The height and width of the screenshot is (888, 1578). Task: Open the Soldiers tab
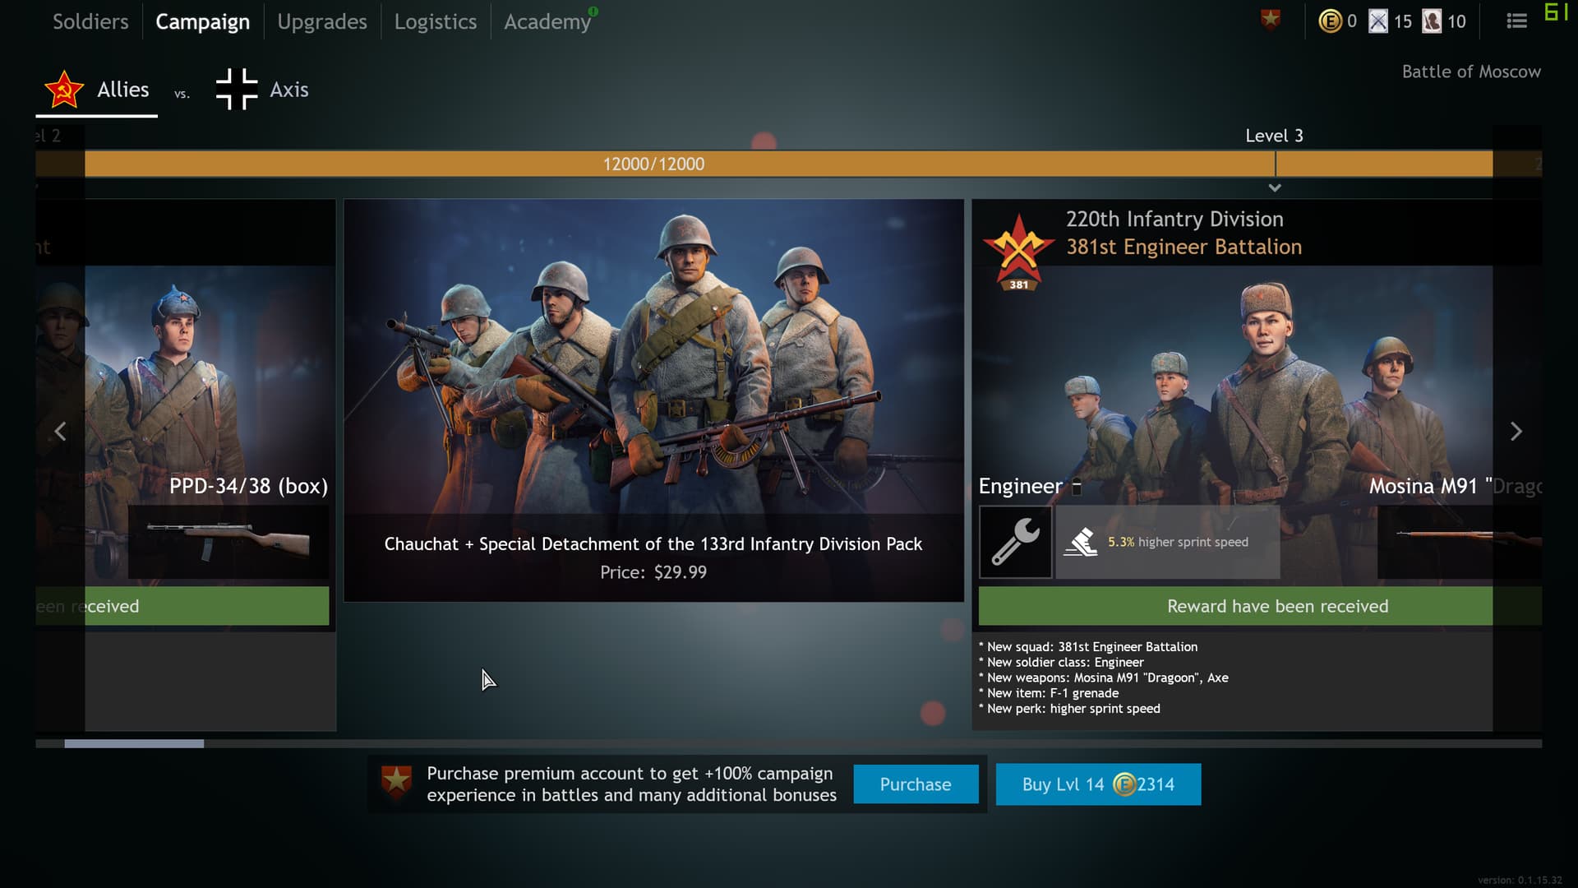point(90,21)
